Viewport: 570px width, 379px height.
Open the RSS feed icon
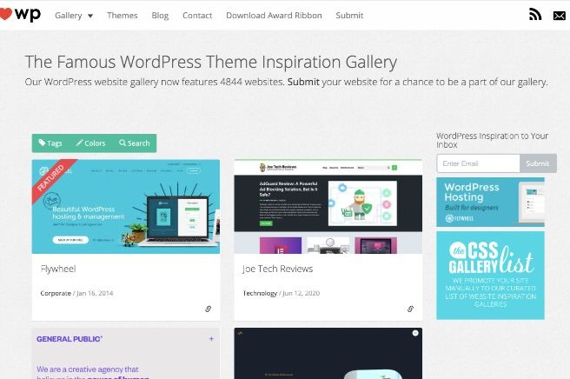point(535,15)
